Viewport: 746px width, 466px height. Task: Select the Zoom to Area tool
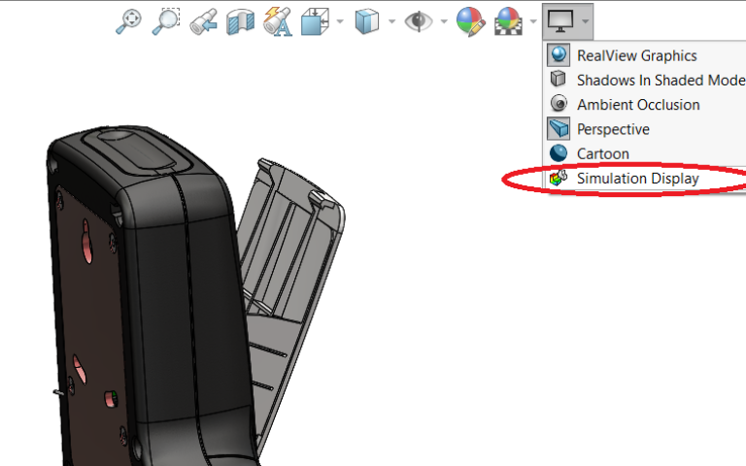(166, 20)
